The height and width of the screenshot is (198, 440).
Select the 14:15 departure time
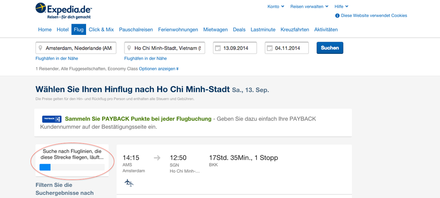[x=131, y=158]
